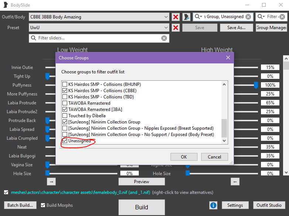Click the Hole Size low weight slider handle
The height and width of the screenshot is (216, 289).
[x=47, y=173]
